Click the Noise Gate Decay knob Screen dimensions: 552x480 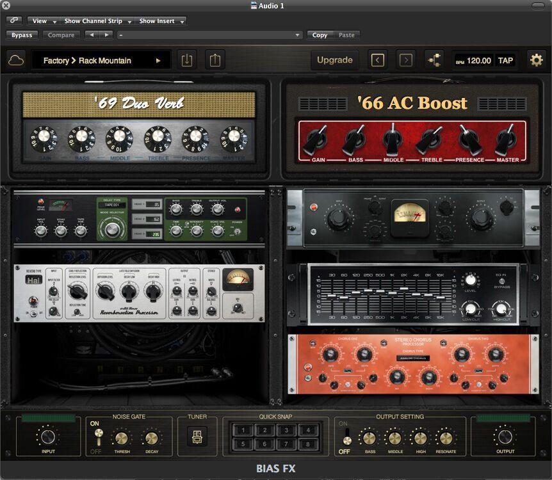152,438
